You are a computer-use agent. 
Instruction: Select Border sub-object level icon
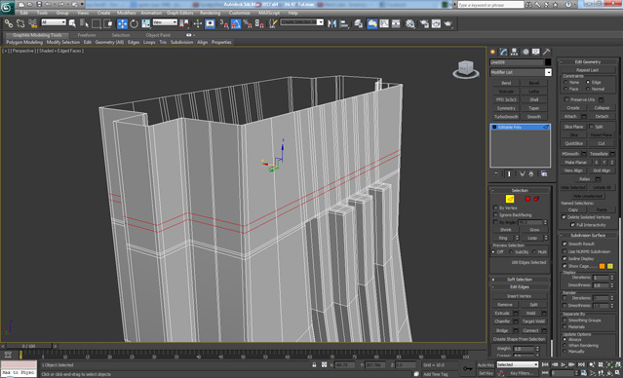pyautogui.click(x=519, y=199)
